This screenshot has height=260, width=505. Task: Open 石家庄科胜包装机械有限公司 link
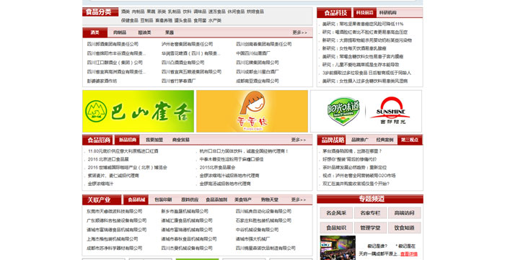coord(263,220)
